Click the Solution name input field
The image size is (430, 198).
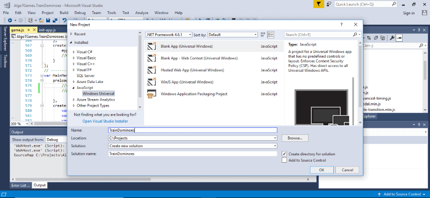pyautogui.click(x=192, y=154)
